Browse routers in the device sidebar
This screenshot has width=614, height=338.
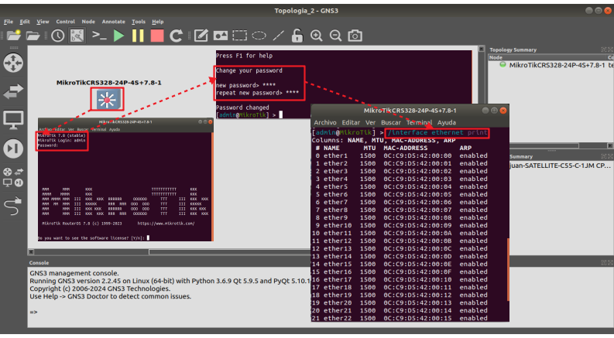tap(13, 63)
